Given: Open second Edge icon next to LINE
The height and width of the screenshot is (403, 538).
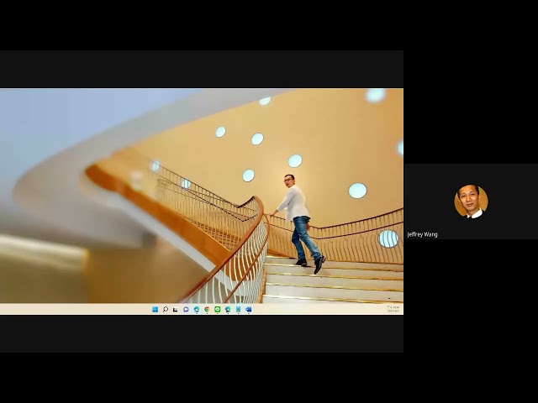Looking at the screenshot, I should (228, 310).
